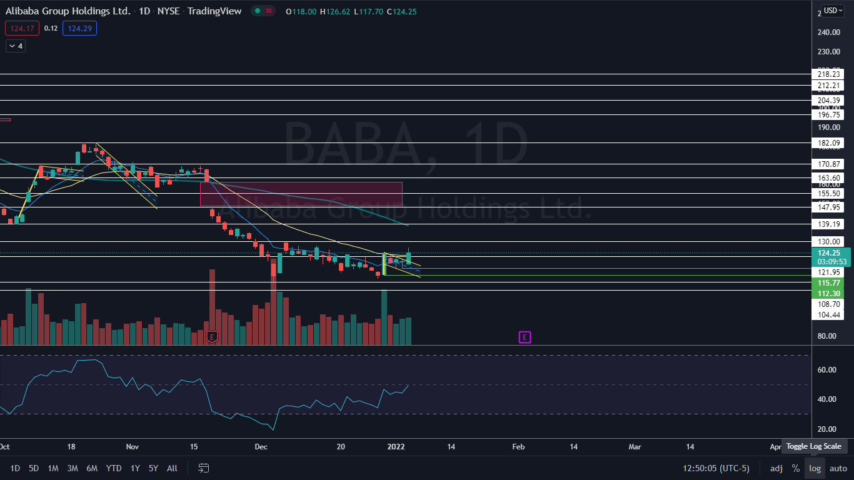854x480 pixels.
Task: Select the 5D time range
Action: (34, 468)
